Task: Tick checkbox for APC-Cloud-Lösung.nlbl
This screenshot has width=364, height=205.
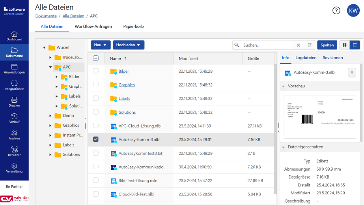Action: click(96, 126)
